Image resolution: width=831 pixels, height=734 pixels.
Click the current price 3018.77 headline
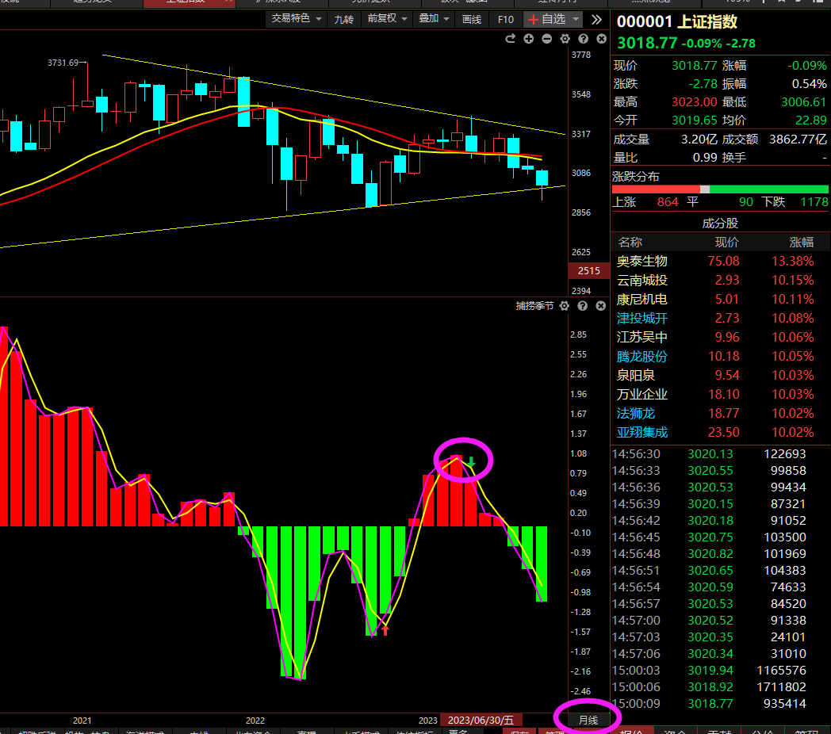tap(647, 44)
